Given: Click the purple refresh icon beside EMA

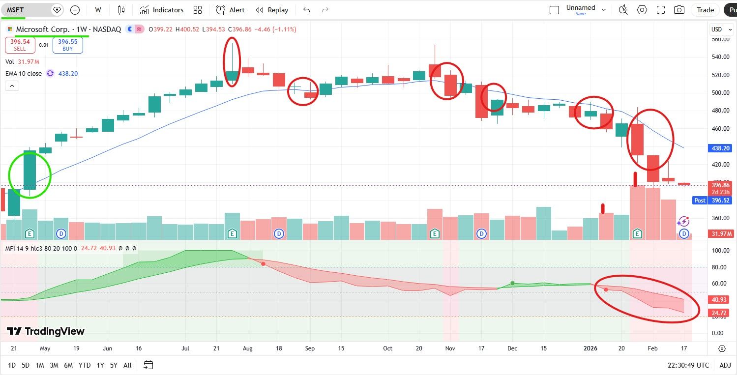Looking at the screenshot, I should coord(50,73).
